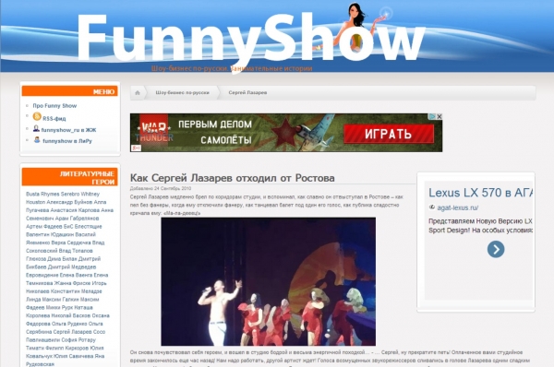
Task: Close the War Thunder banner ad
Action: coord(440,116)
